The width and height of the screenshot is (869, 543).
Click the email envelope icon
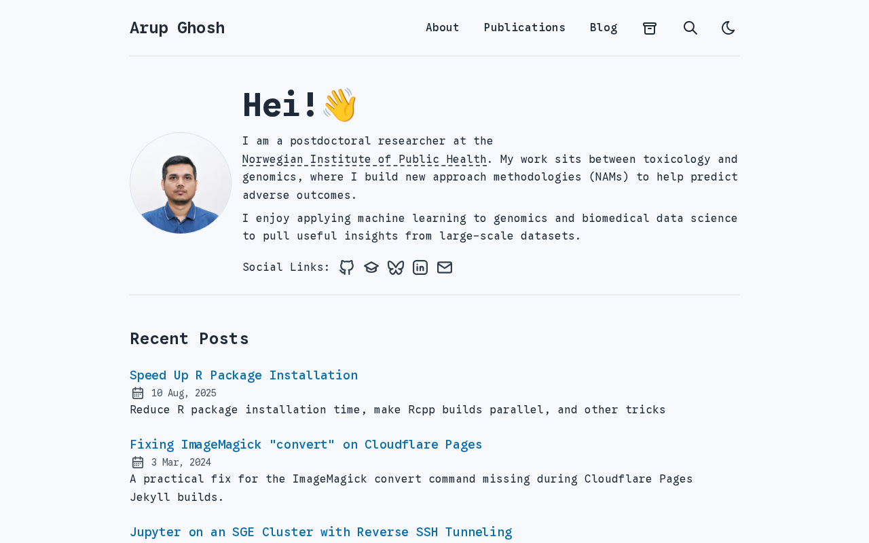tap(445, 267)
